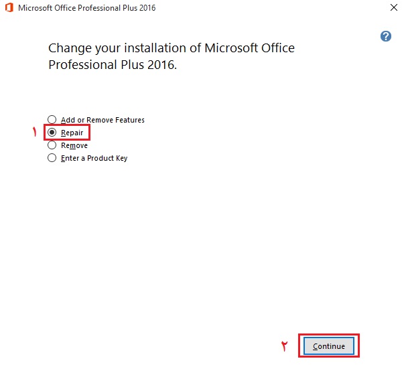Click the red step number beside Continue
This screenshot has width=404, height=373.
[284, 346]
